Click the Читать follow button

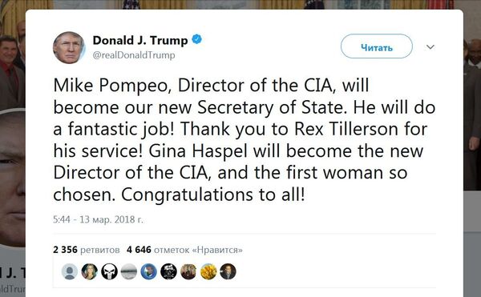377,46
